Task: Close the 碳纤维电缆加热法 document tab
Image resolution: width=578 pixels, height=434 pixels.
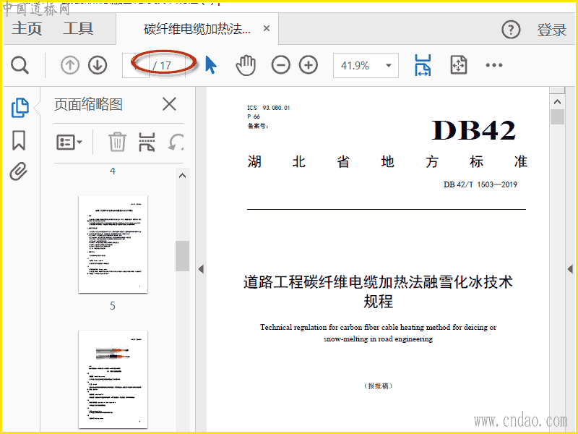Action: point(267,28)
